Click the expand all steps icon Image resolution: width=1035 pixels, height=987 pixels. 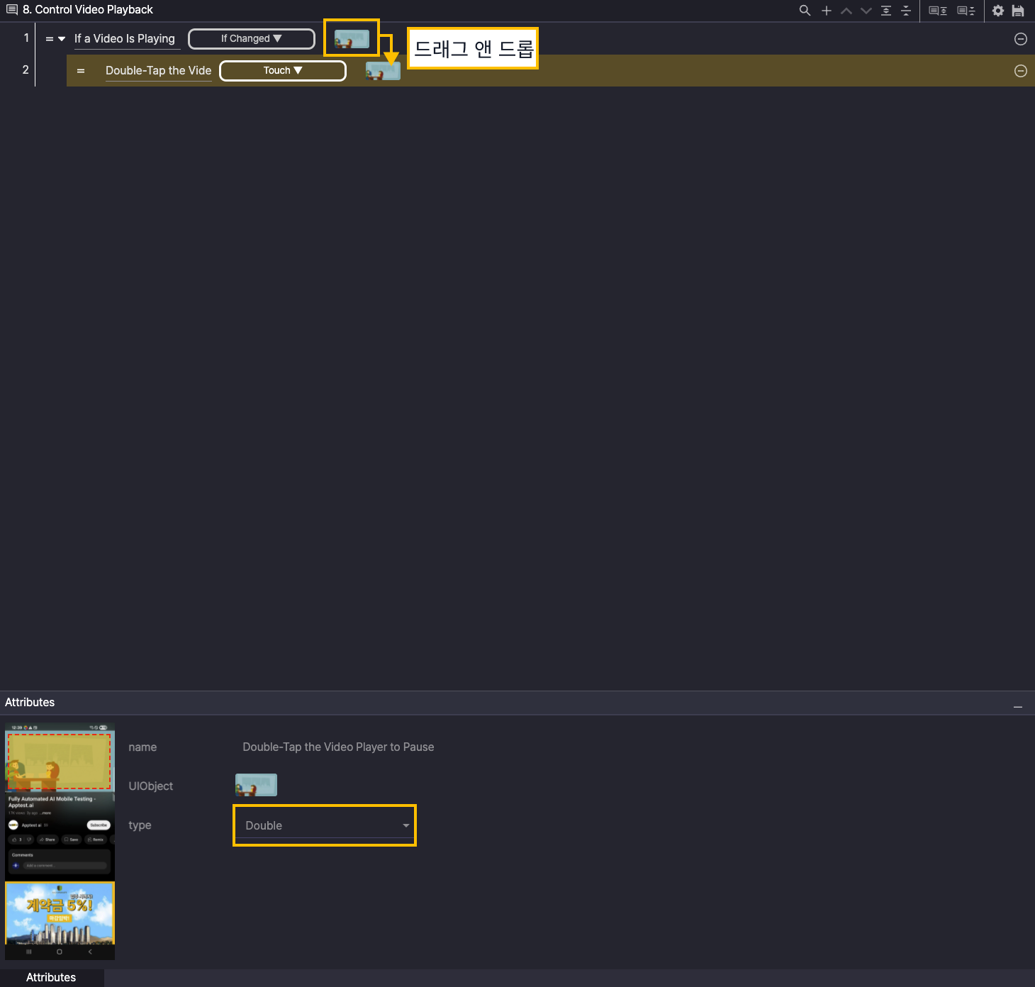886,11
